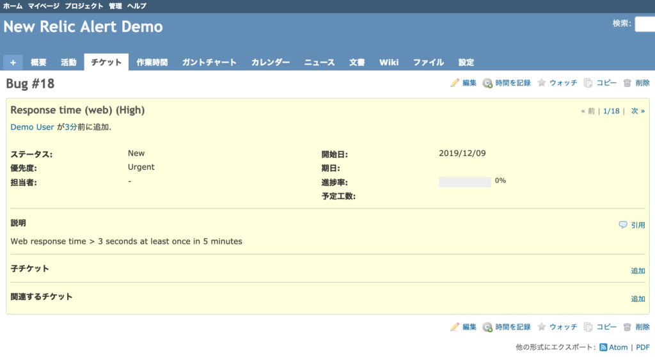Go to next issue via 次 »
Screen dimensions: 655x357
(638, 111)
